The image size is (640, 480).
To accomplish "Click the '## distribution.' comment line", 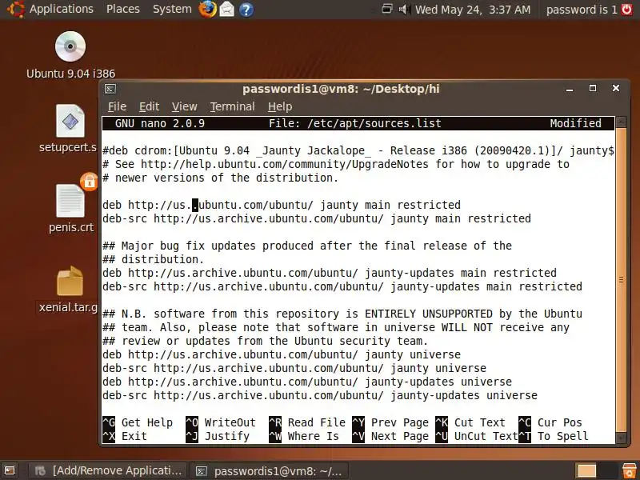I will click(x=153, y=259).
